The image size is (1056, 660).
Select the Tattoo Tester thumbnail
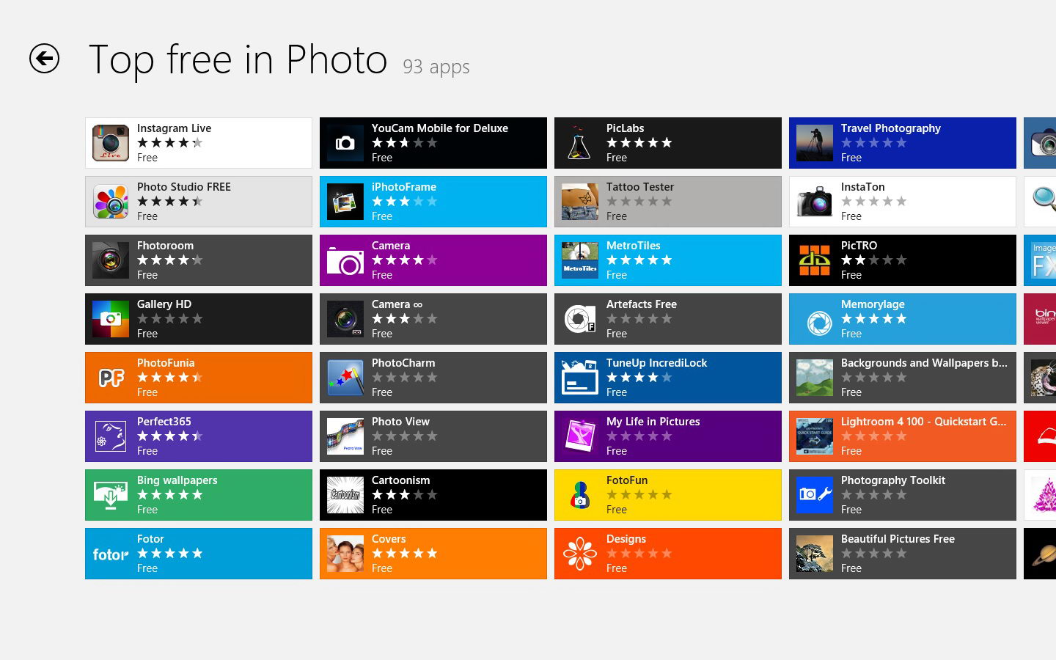point(580,202)
